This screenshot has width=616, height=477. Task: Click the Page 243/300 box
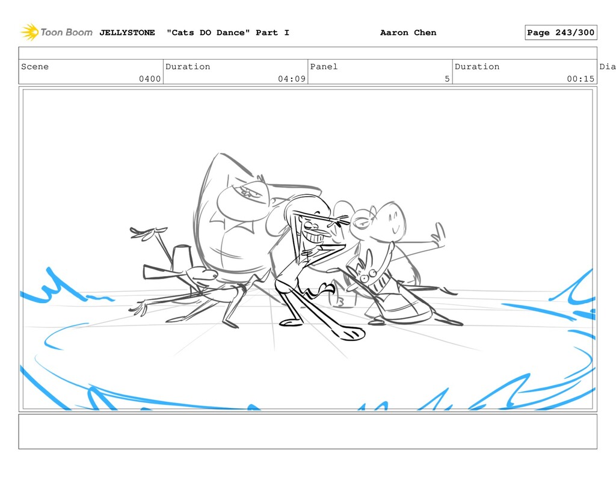561,32
